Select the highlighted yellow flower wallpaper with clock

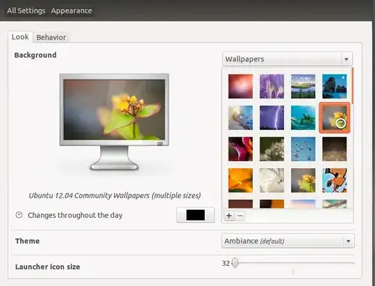(334, 117)
